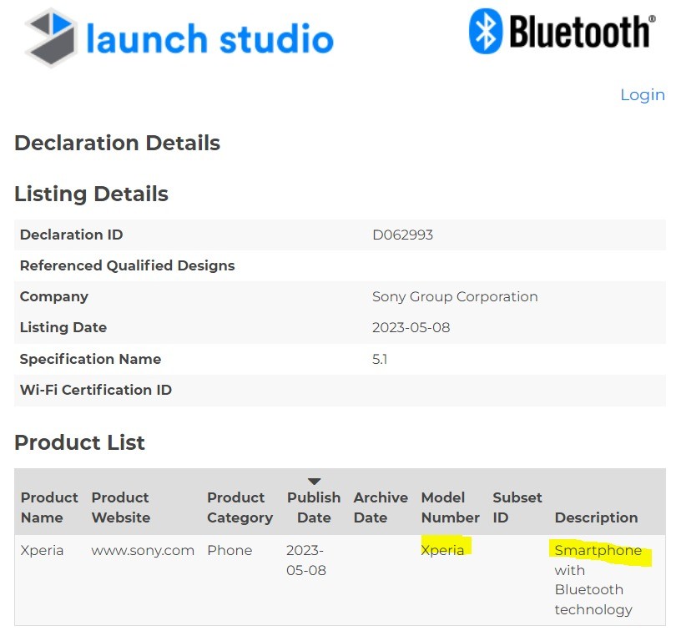681x636 pixels.
Task: Click the www.sony.com product website cell
Action: coord(143,550)
